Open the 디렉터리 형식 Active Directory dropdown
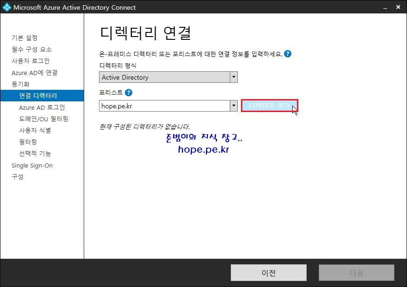Image resolution: width=407 pixels, height=287 pixels. tap(168, 77)
